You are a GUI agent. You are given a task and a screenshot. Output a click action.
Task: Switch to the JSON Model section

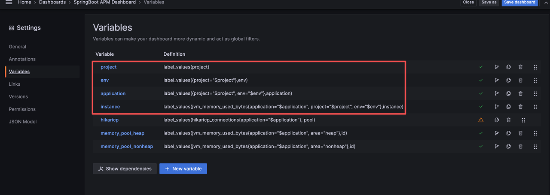click(x=23, y=122)
